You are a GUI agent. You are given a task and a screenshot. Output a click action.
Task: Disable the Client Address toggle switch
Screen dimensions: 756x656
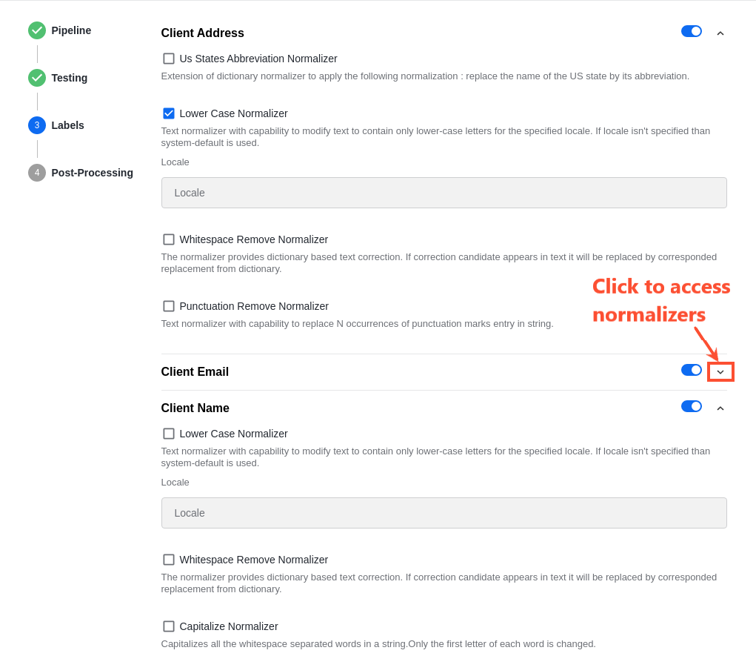692,31
